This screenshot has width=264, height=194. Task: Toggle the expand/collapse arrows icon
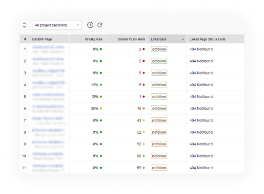[x=24, y=25]
